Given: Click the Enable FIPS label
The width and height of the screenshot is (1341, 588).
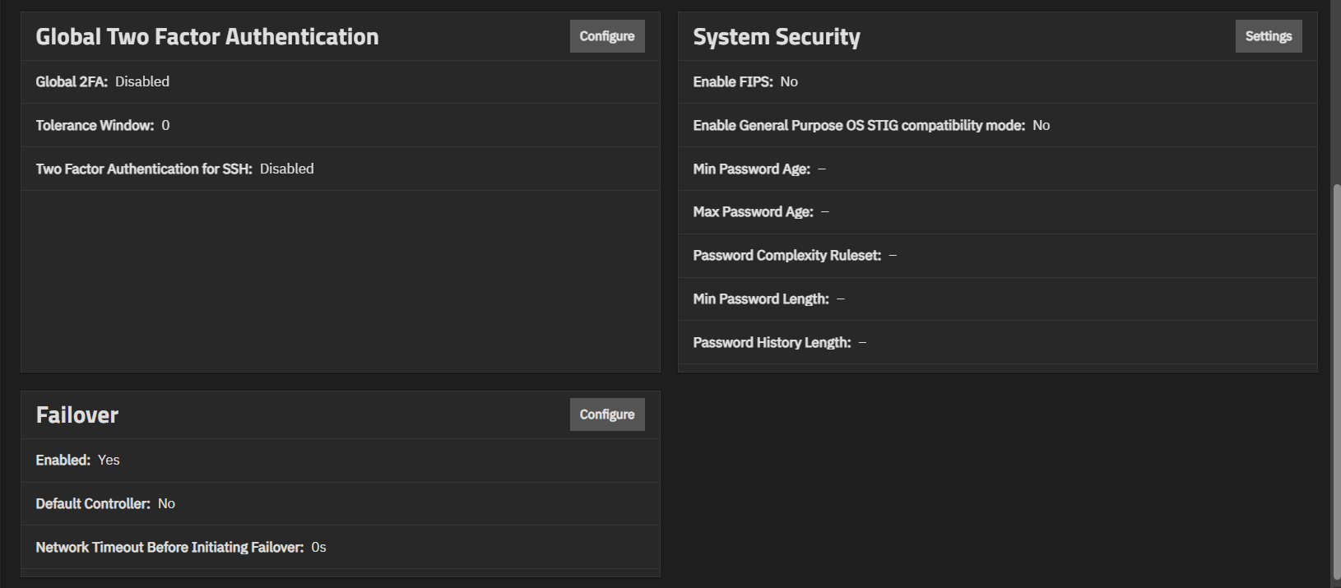Looking at the screenshot, I should (x=733, y=81).
